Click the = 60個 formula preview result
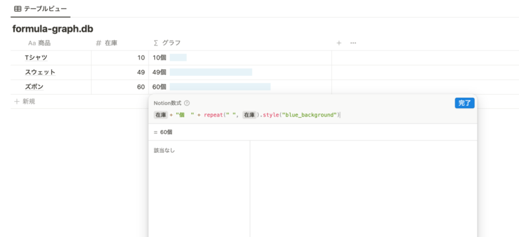Image resolution: width=519 pixels, height=237 pixels. click(x=163, y=132)
